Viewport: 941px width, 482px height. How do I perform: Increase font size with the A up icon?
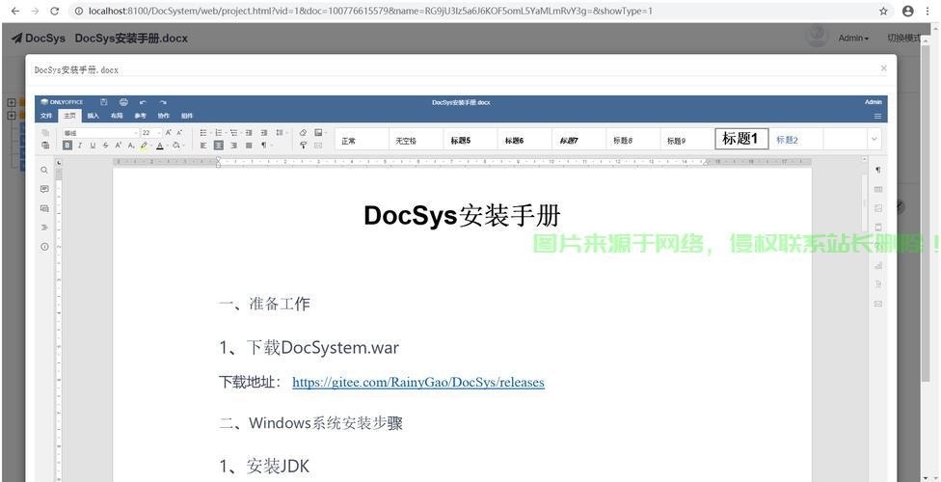(x=169, y=133)
